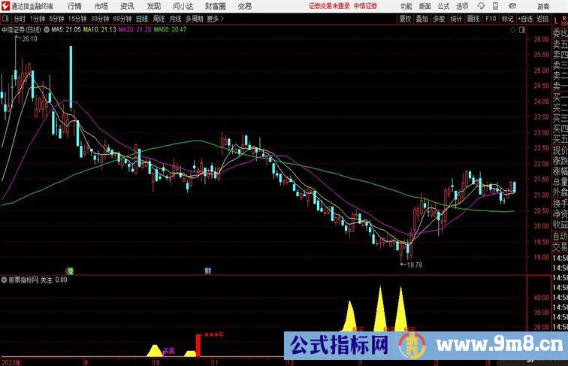
Task: Expand the 股票指标网 sub-indicator settings arrow
Action: tap(5, 279)
